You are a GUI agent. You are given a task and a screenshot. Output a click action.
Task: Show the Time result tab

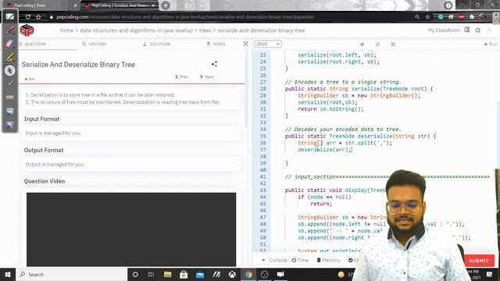tap(300, 260)
